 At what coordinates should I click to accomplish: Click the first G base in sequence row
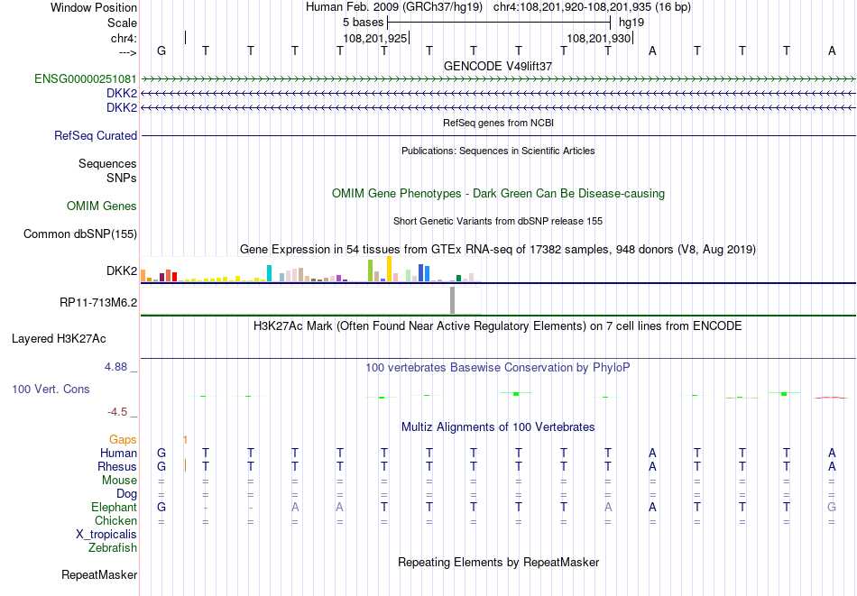161,50
